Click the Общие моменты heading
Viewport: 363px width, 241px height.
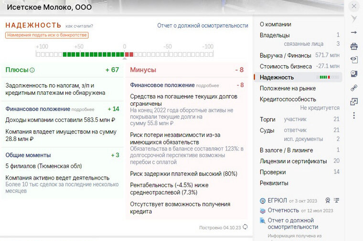[x=28, y=155]
